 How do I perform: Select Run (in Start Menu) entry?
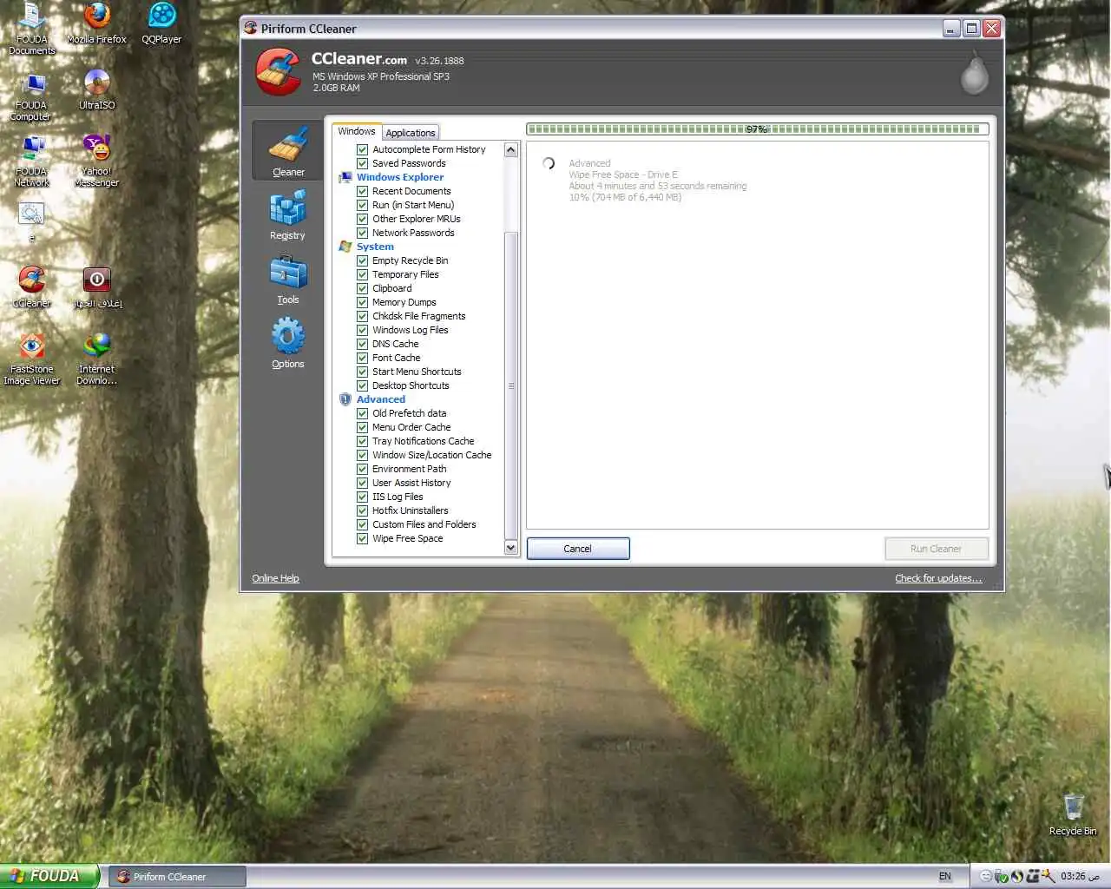413,205
